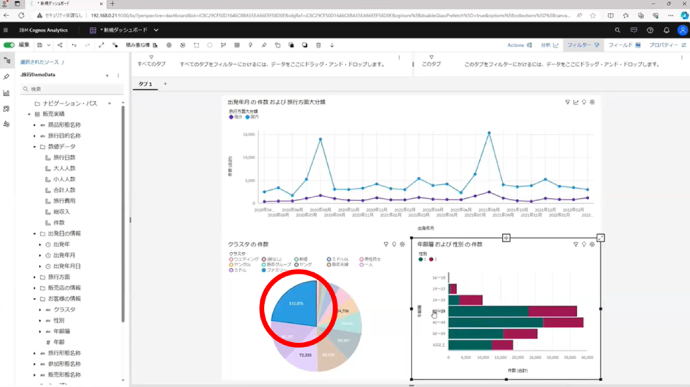Toggle the 熟年夫婦 legend item

pyautogui.click(x=337, y=265)
